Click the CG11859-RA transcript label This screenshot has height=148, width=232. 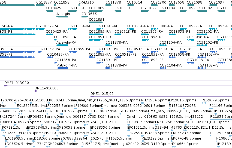(x=79, y=26)
